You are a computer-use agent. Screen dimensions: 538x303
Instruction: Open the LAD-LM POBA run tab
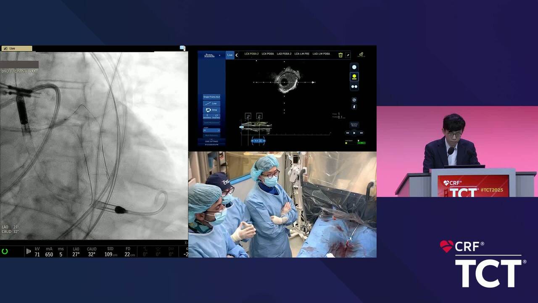[321, 54]
